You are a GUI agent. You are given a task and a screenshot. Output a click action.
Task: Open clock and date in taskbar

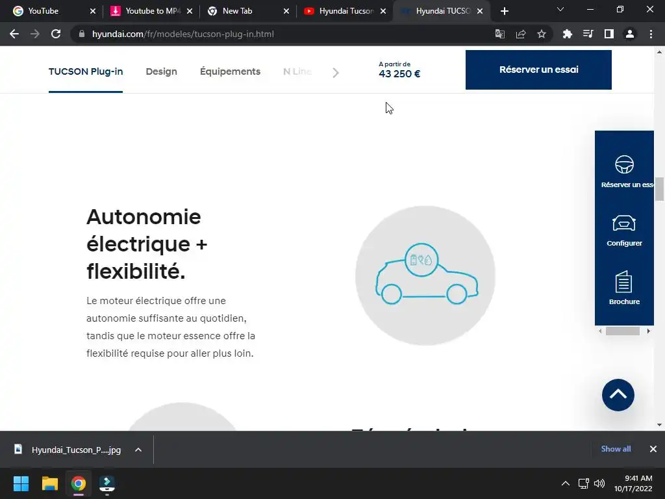pos(633,483)
